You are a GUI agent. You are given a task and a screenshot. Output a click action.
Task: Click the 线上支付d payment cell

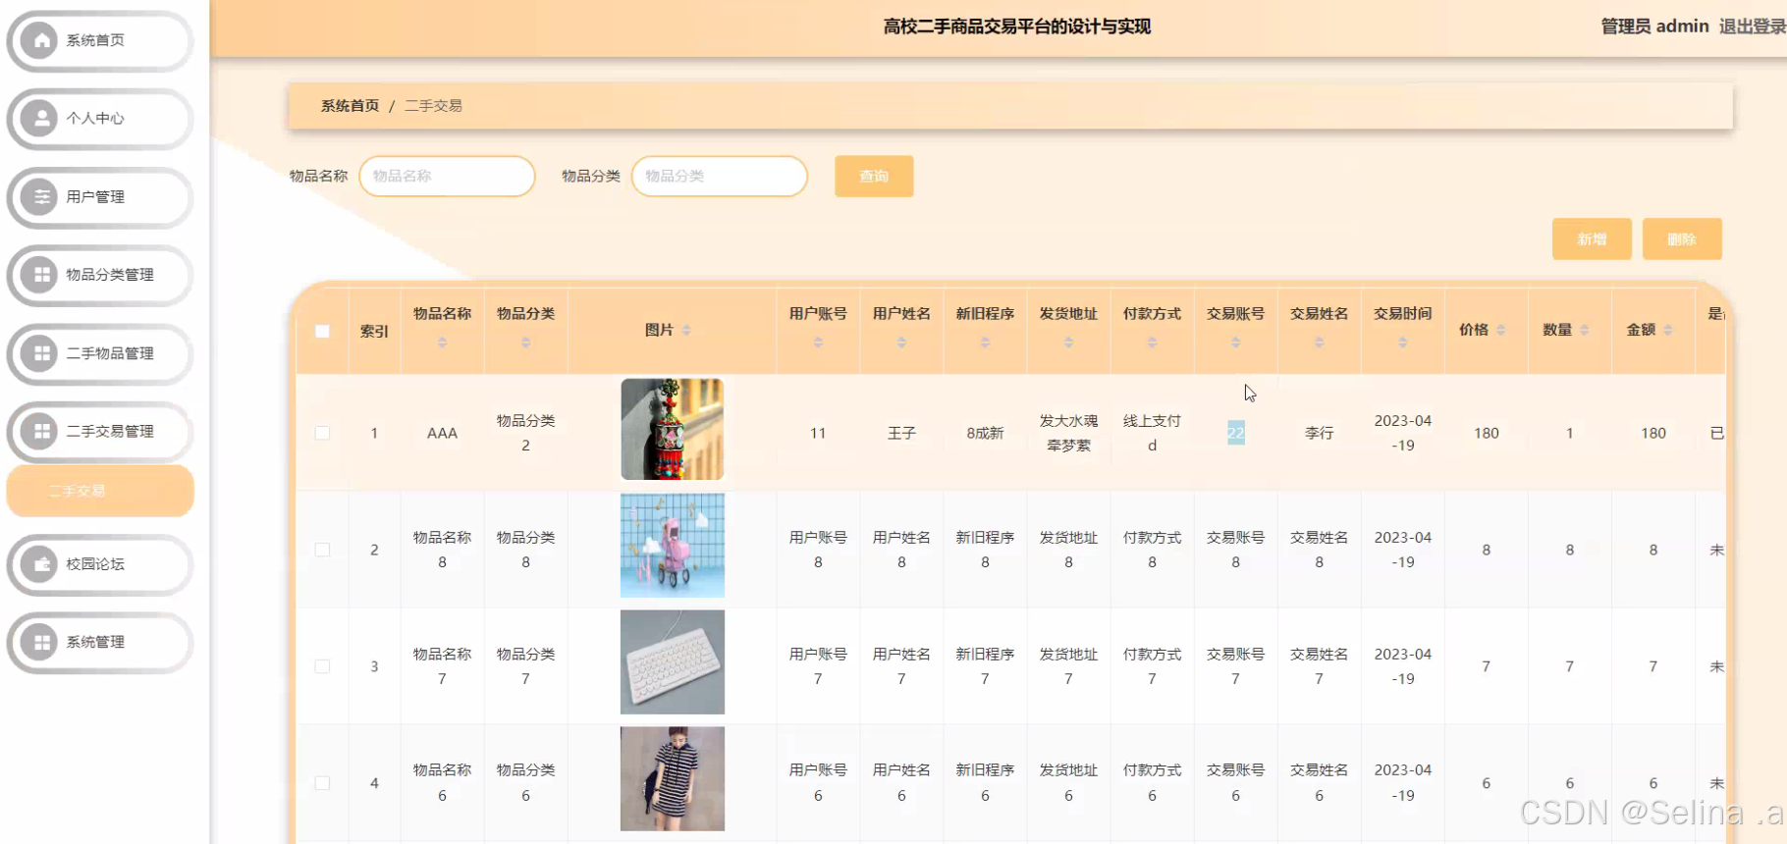(x=1152, y=433)
